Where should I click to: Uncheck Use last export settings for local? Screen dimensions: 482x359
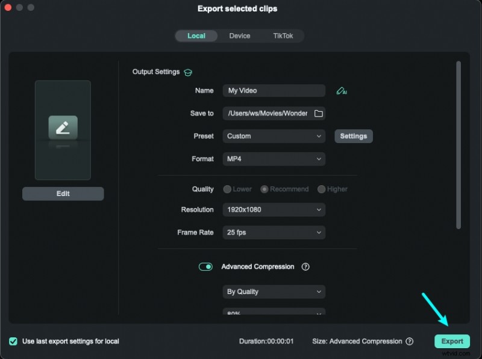pos(14,341)
